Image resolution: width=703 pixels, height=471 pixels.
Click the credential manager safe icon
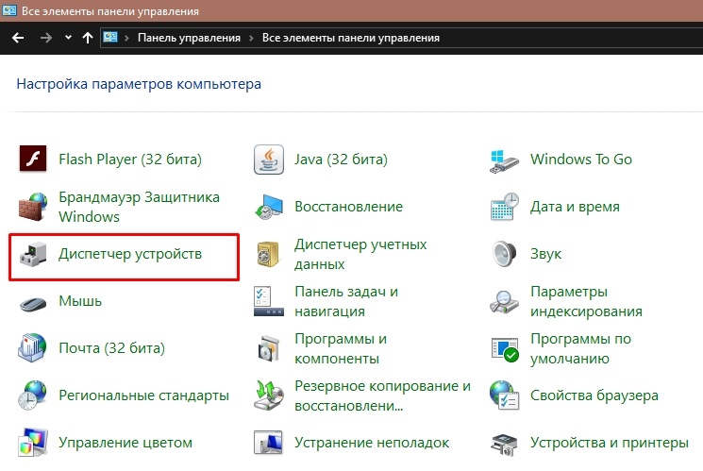click(268, 254)
